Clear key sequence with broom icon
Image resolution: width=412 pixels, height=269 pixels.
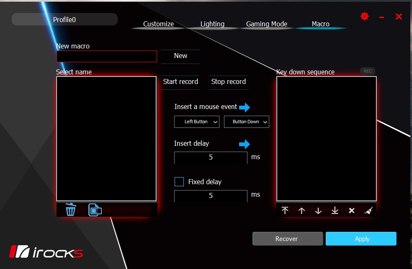pyautogui.click(x=368, y=211)
